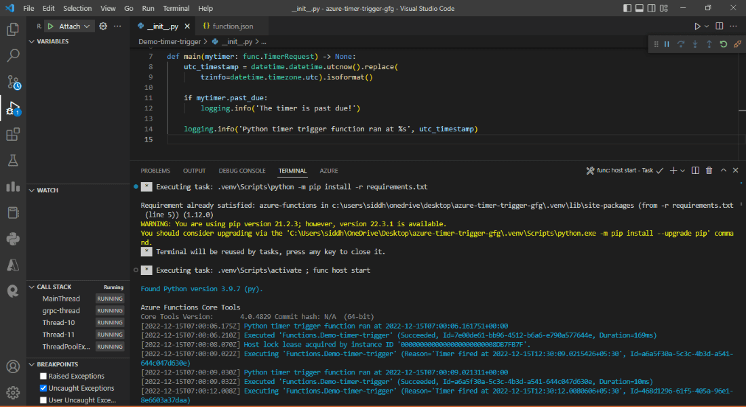Switch to the AZURE panel tab

(x=329, y=171)
